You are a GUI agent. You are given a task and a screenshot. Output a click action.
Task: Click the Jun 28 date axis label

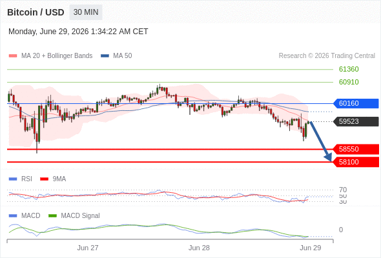click(199, 248)
